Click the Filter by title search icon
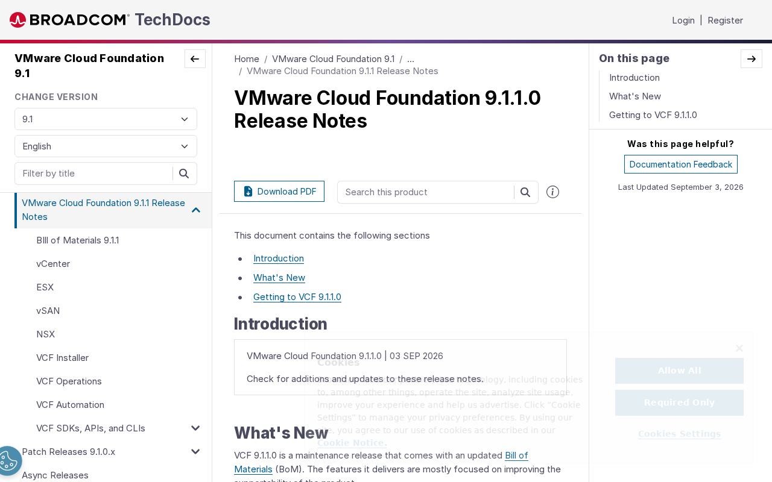 [x=185, y=174]
